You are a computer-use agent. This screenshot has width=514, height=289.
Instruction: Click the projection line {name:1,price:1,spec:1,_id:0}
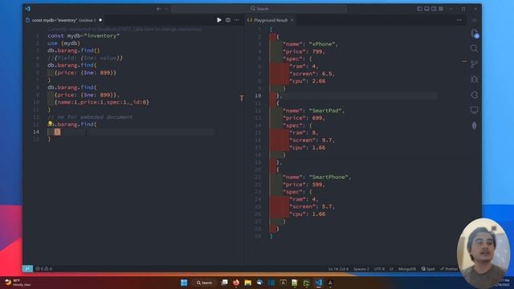pyautogui.click(x=102, y=102)
